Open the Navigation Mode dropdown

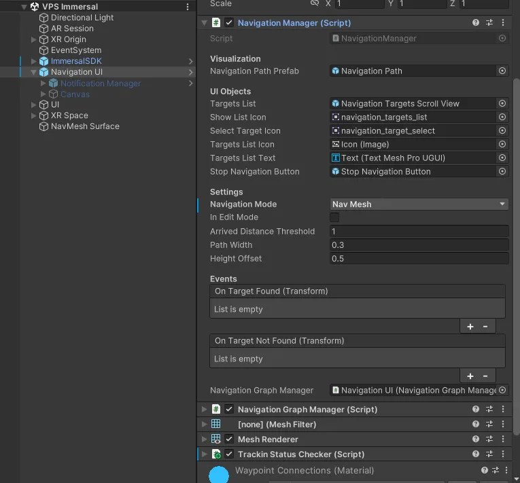[419, 204]
